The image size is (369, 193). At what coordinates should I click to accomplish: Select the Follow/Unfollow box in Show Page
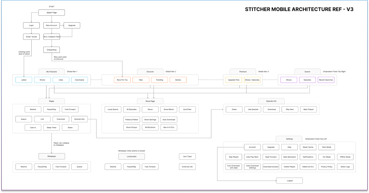[131, 119]
